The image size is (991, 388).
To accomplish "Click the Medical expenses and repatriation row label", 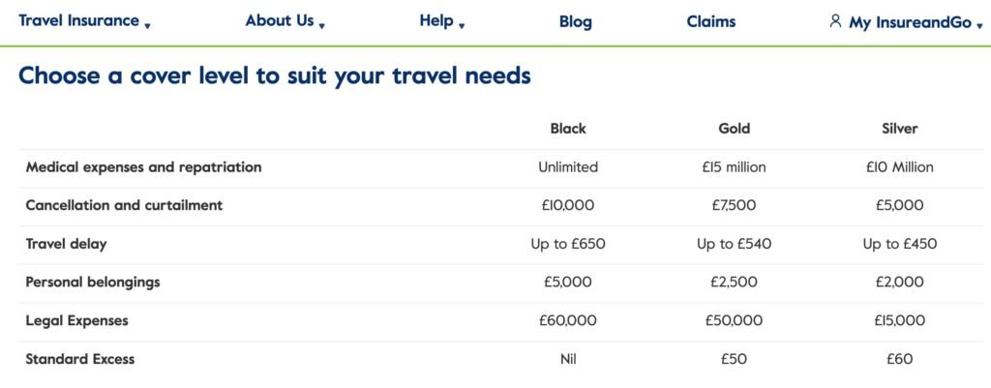I will [143, 166].
